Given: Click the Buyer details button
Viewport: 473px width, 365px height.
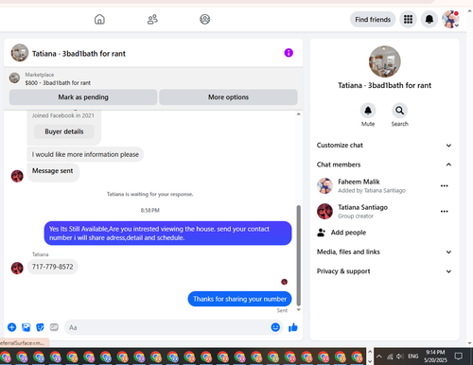Looking at the screenshot, I should click(x=64, y=131).
